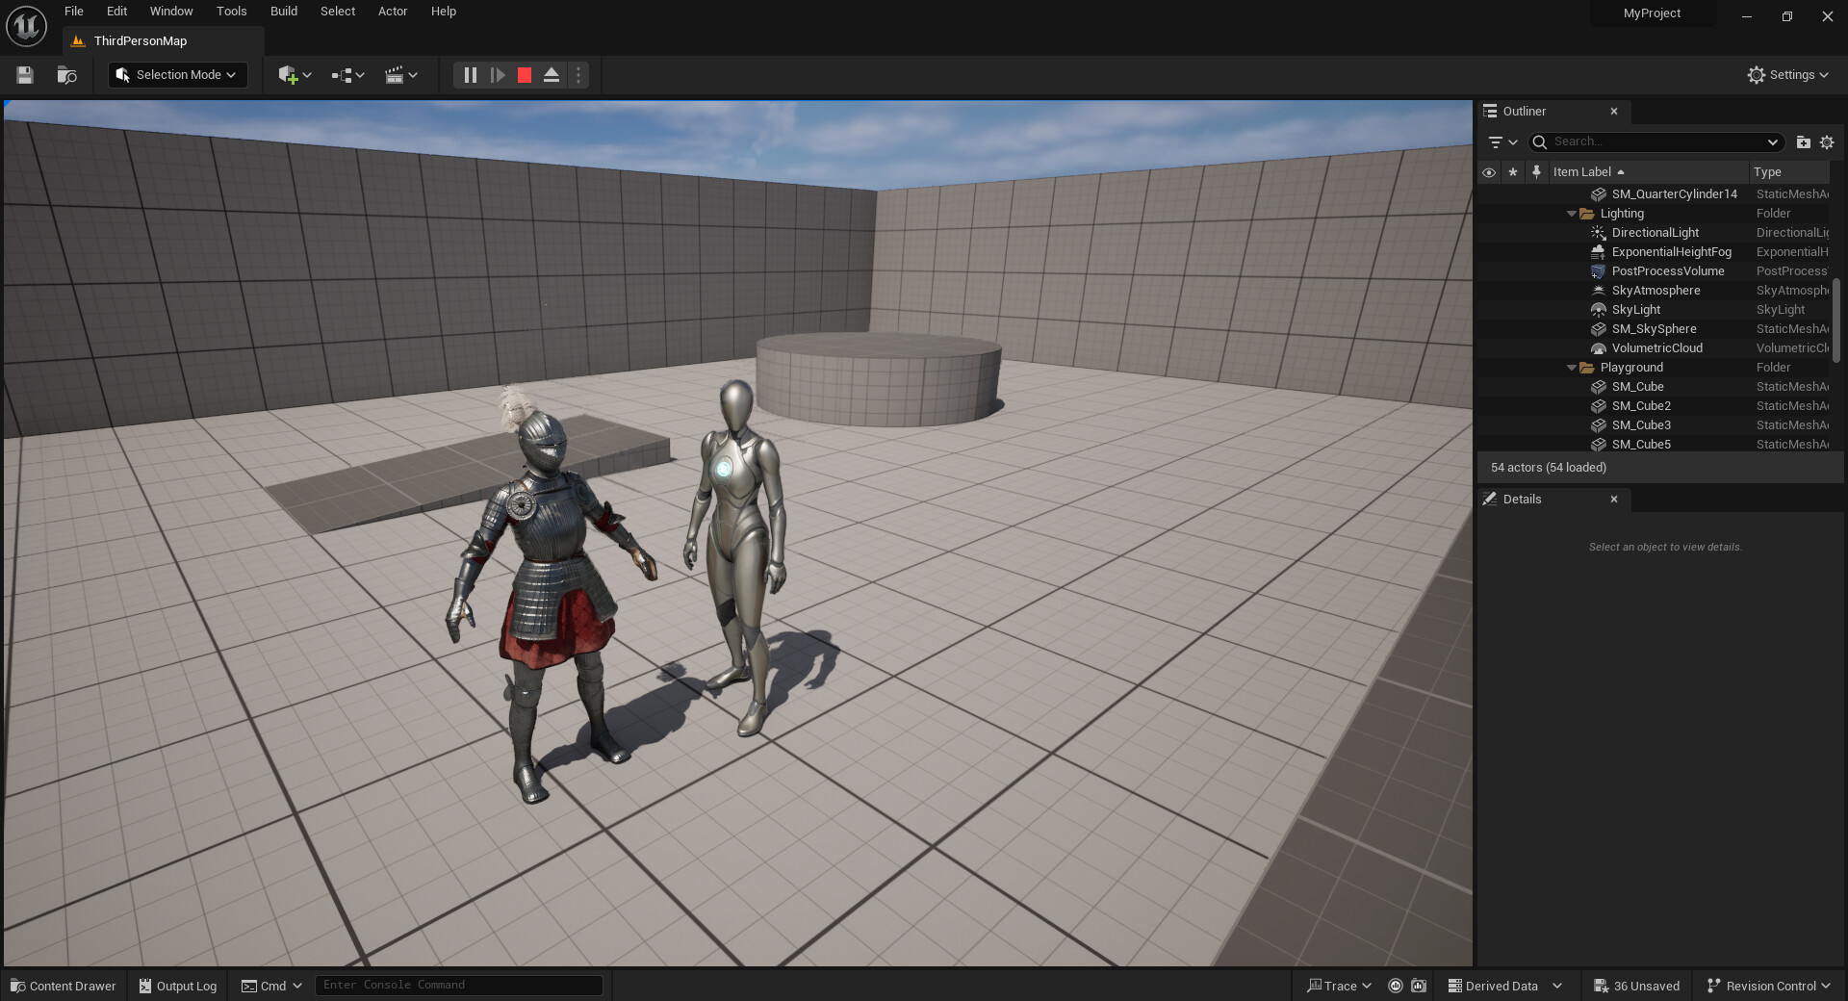
Task: Select the SkyAtmosphere actor
Action: (x=1654, y=291)
